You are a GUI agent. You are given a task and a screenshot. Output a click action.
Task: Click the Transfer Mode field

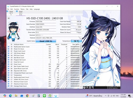click(46, 30)
